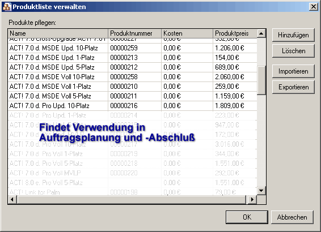Click the price 154,00 €
The height and width of the screenshot is (232, 321).
tap(227, 58)
